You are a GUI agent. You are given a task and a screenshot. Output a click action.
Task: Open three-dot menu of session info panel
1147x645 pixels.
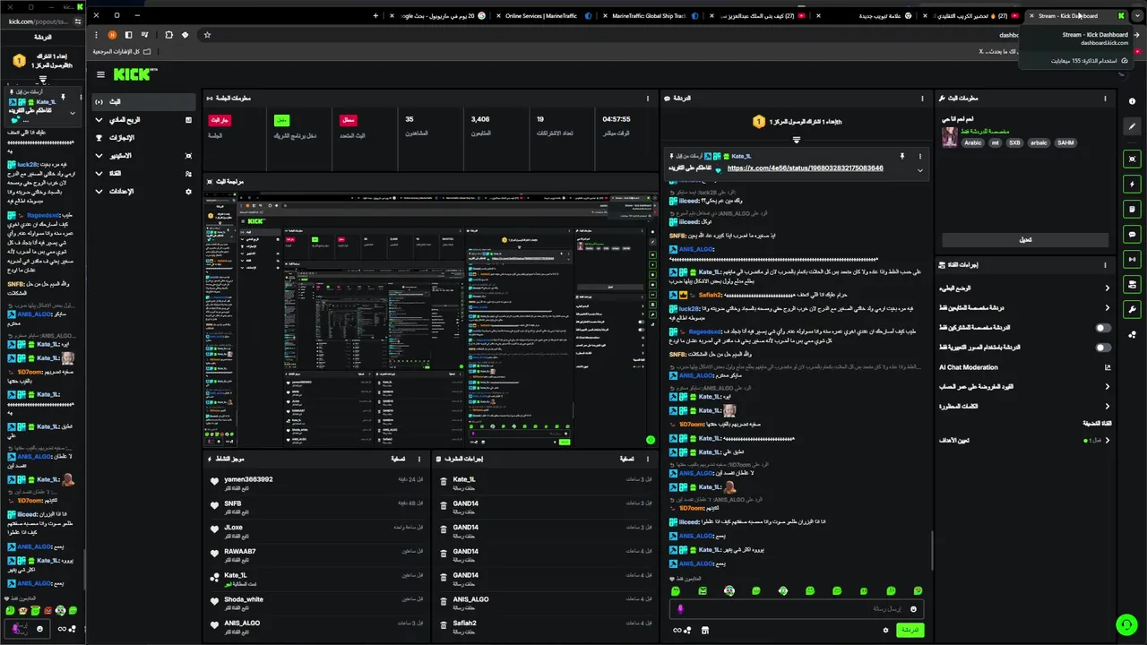coord(648,99)
